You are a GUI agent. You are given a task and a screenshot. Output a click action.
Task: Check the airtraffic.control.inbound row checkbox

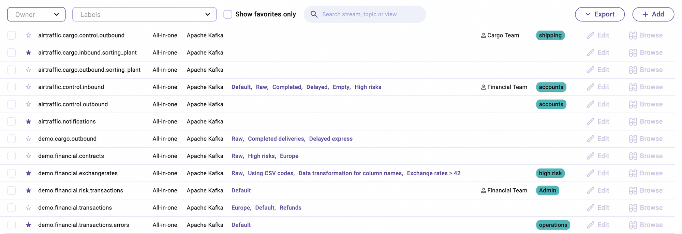click(12, 87)
